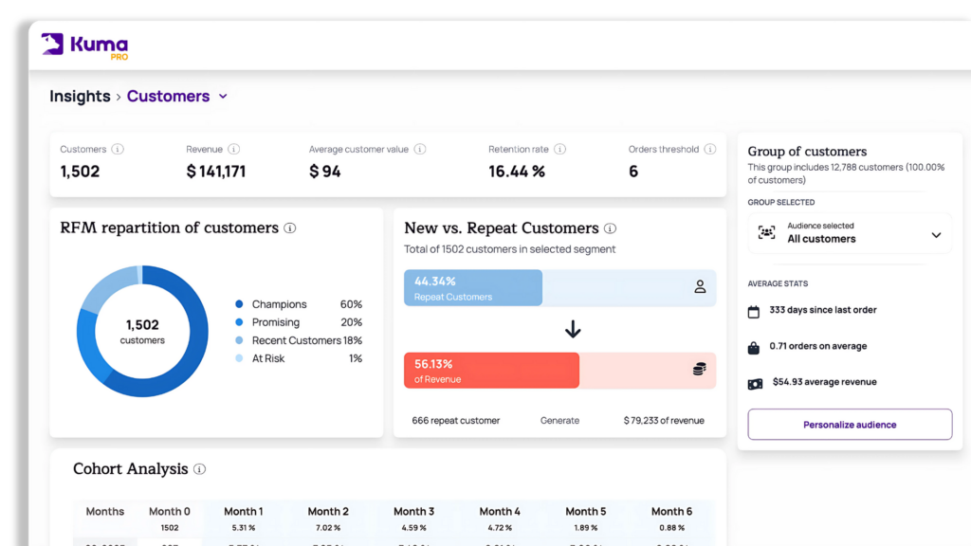Click the $79,233 of revenue text
The image size is (971, 546).
664,420
